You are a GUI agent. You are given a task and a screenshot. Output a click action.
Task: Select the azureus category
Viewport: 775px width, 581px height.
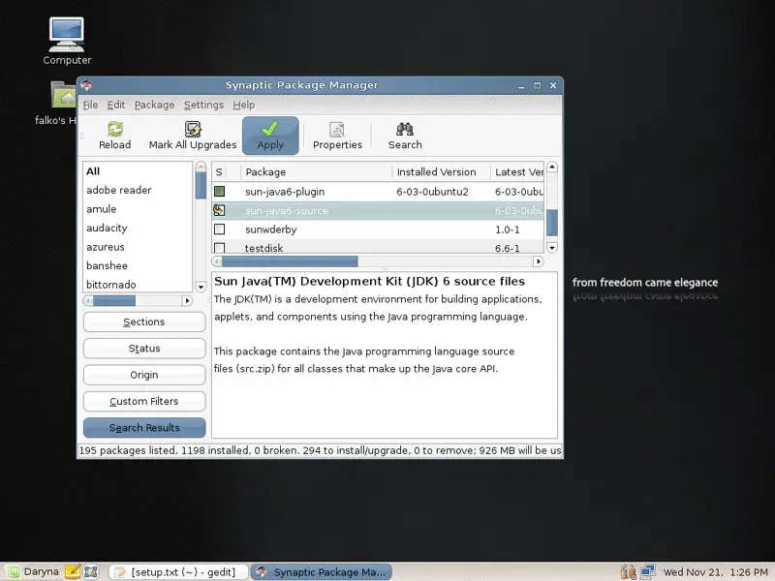click(x=138, y=247)
